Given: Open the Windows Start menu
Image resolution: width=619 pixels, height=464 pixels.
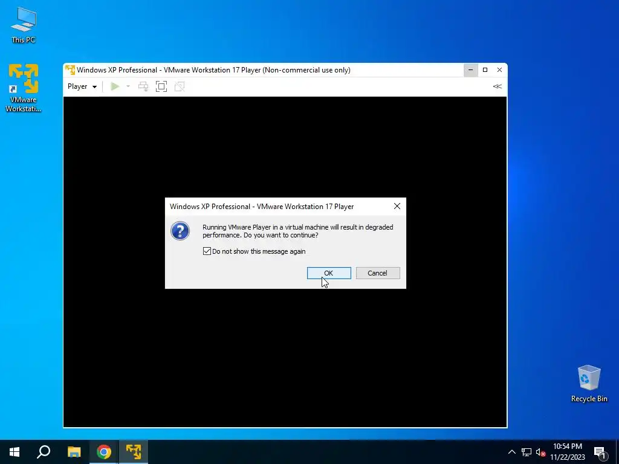Looking at the screenshot, I should [15, 452].
